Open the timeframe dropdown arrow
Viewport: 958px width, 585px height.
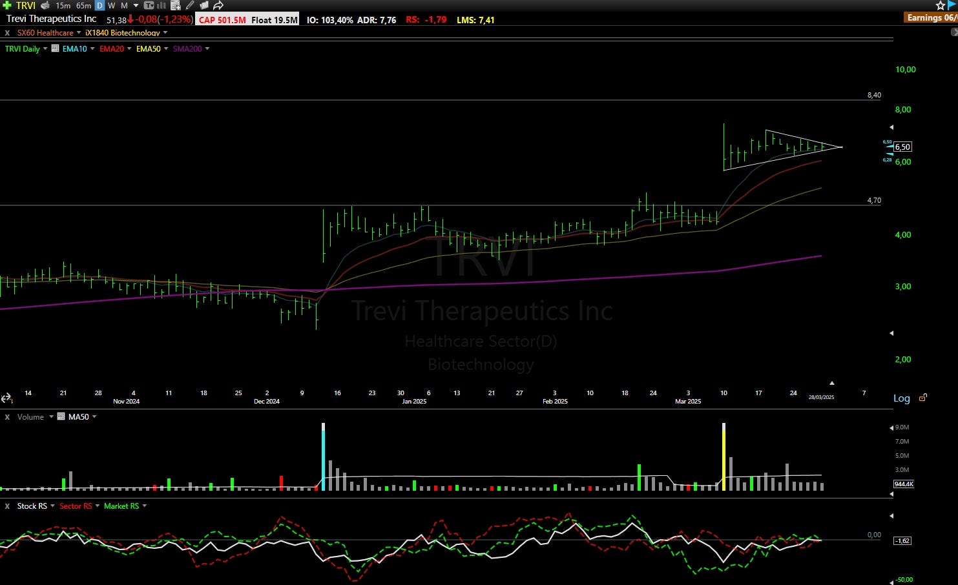point(136,5)
